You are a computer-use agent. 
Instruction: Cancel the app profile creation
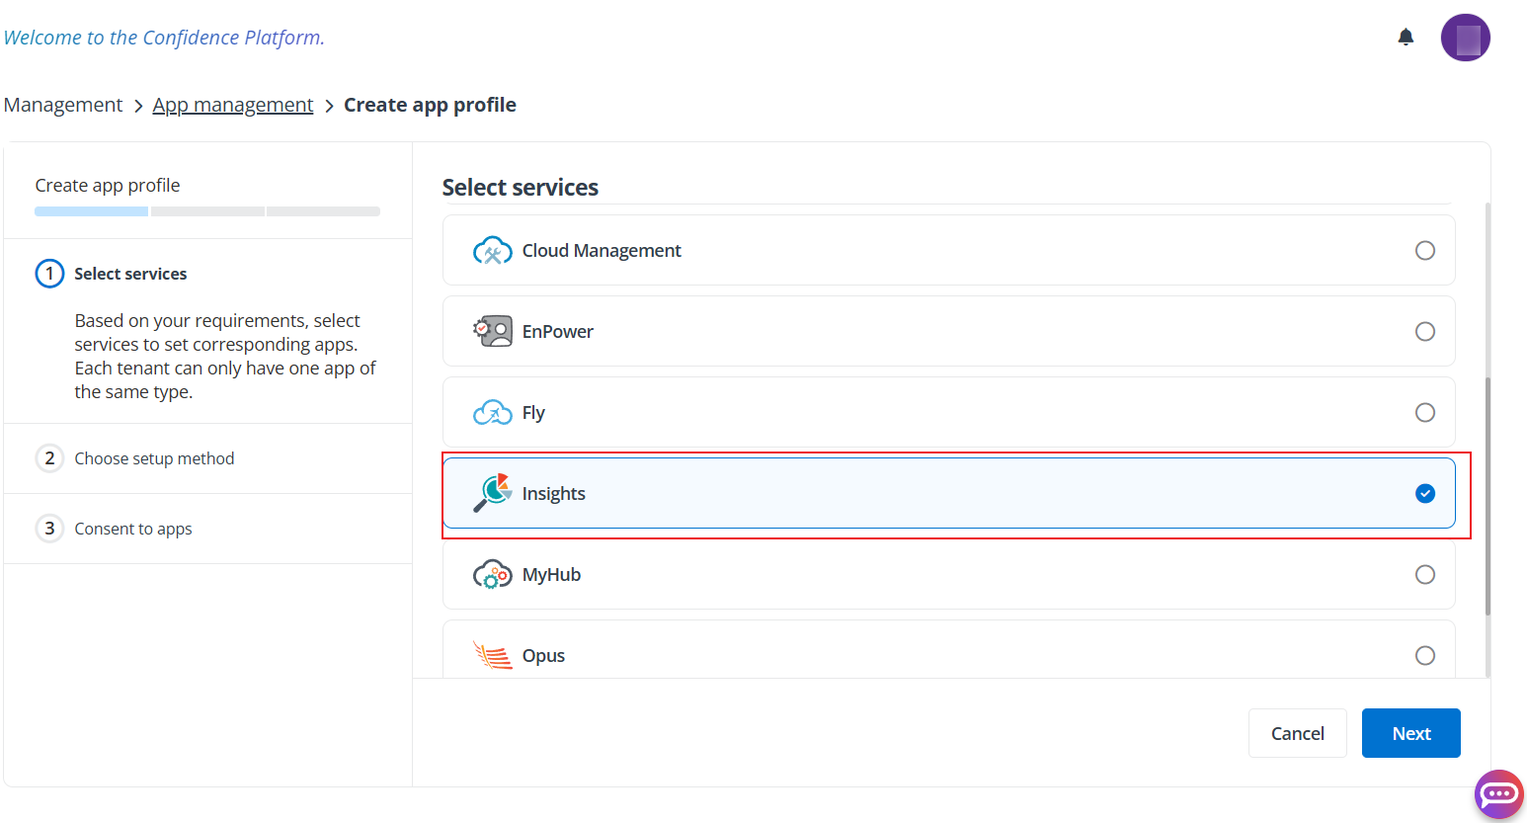pyautogui.click(x=1297, y=733)
